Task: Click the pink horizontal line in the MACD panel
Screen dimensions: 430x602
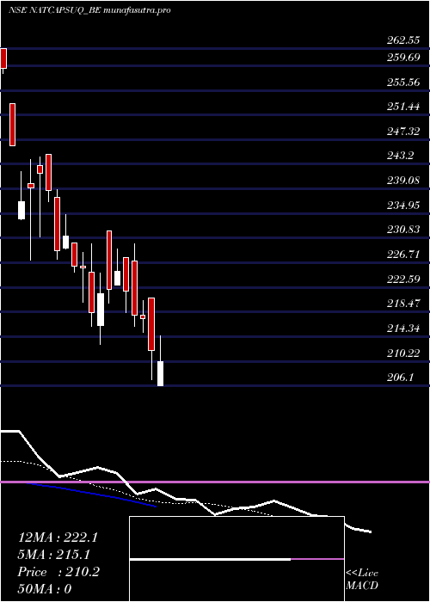Action: pyautogui.click(x=215, y=482)
